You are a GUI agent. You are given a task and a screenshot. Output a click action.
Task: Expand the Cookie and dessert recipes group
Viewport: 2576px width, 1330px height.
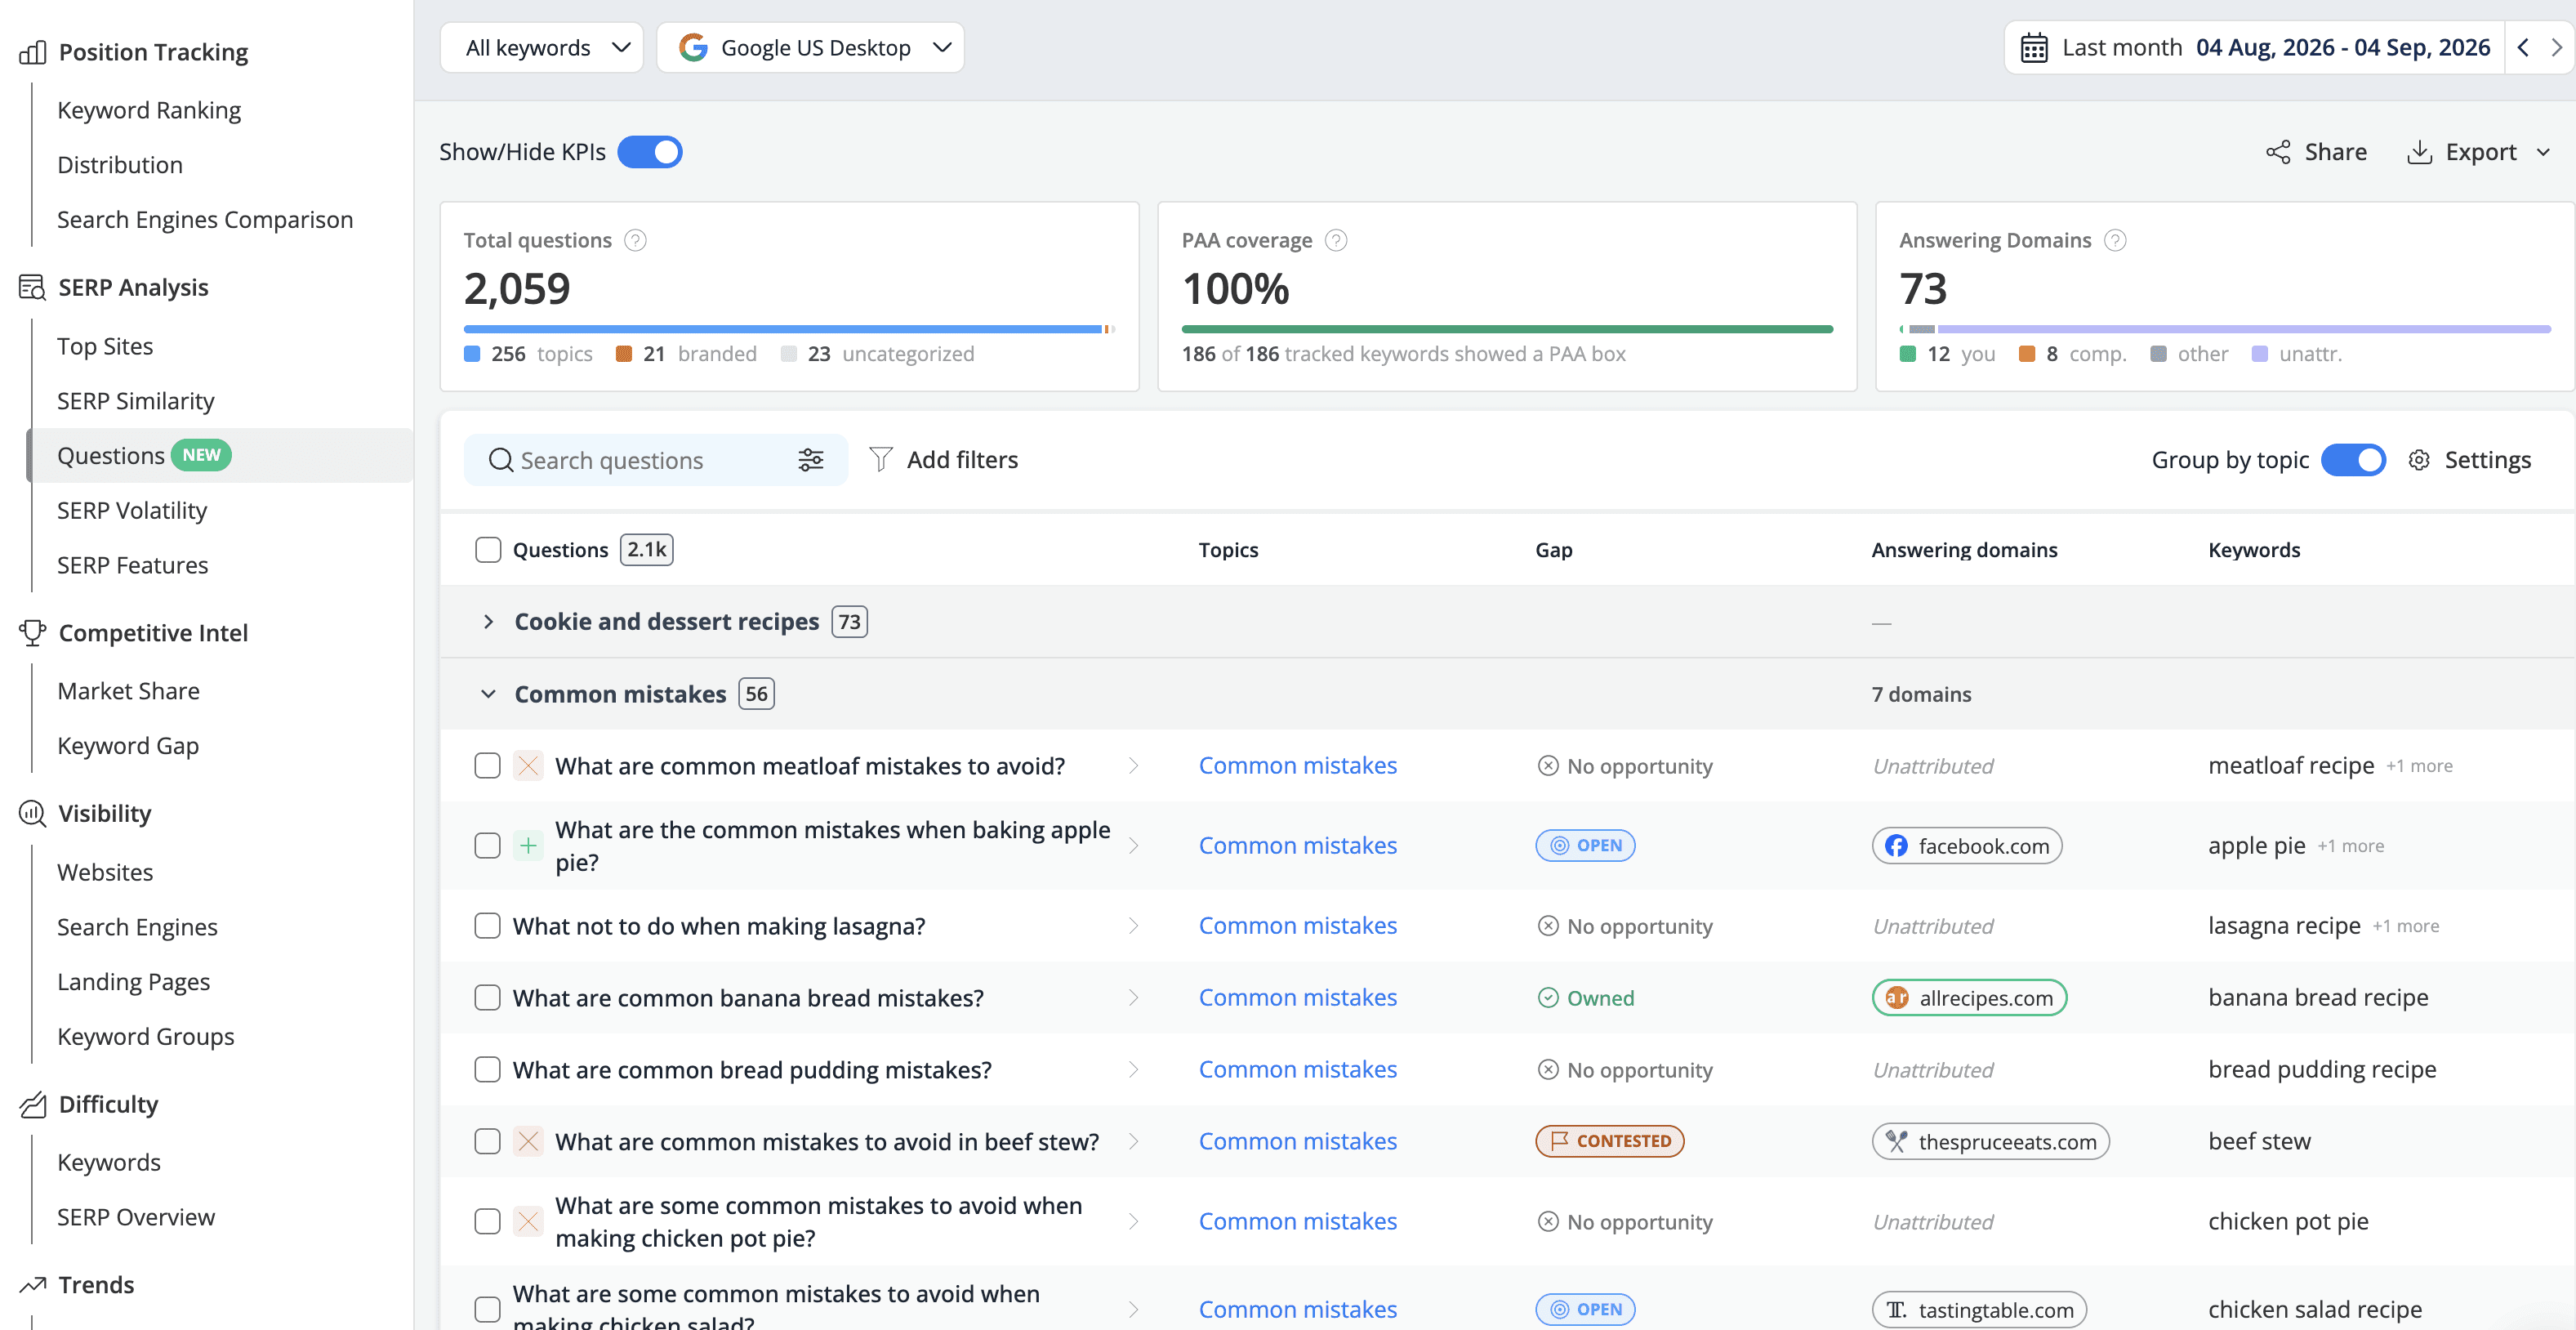488,622
